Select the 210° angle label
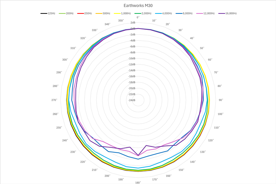The image size is (276, 184). point(95,170)
